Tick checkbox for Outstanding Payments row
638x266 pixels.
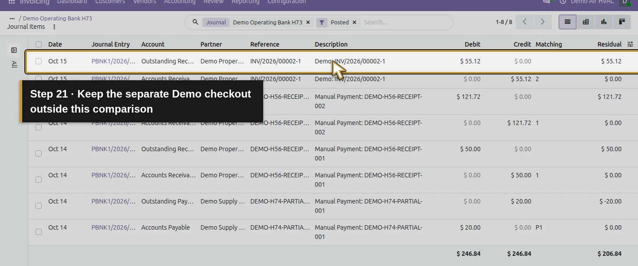tap(39, 206)
